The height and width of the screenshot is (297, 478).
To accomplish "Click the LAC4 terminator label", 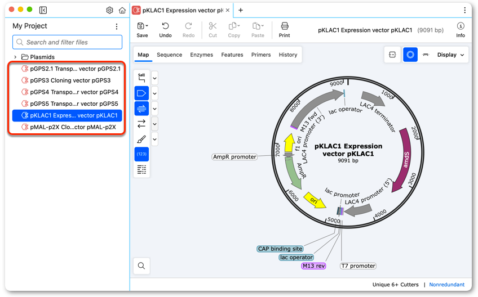I will point(378,117).
